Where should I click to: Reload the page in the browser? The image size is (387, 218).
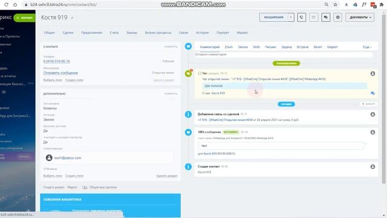7,4
